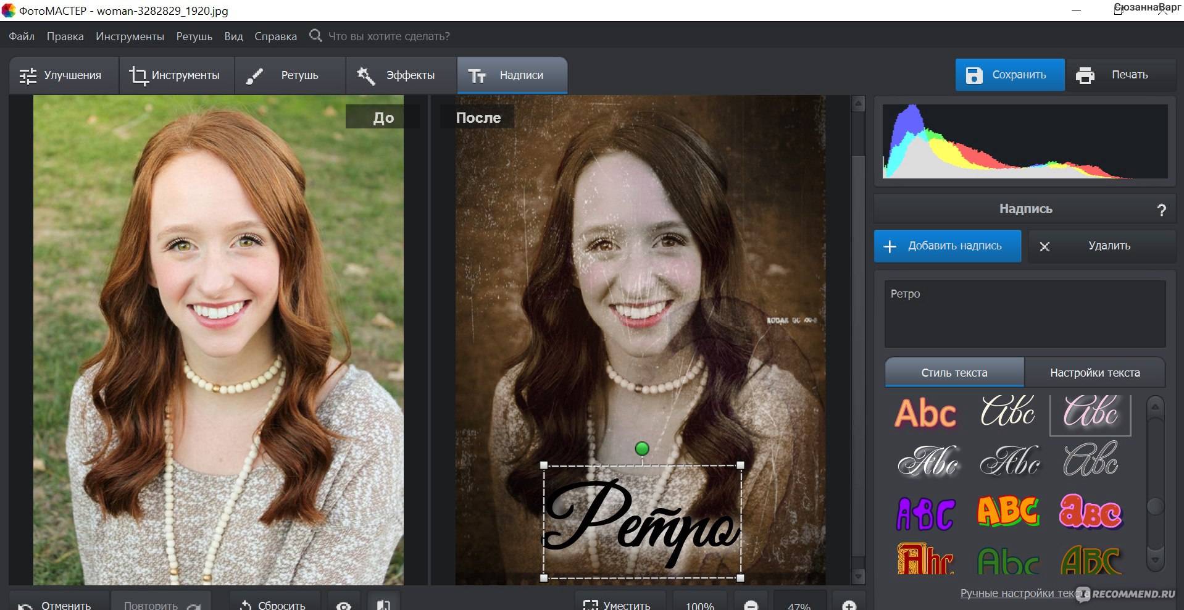
Task: Click the printer icon
Action: click(x=1085, y=75)
